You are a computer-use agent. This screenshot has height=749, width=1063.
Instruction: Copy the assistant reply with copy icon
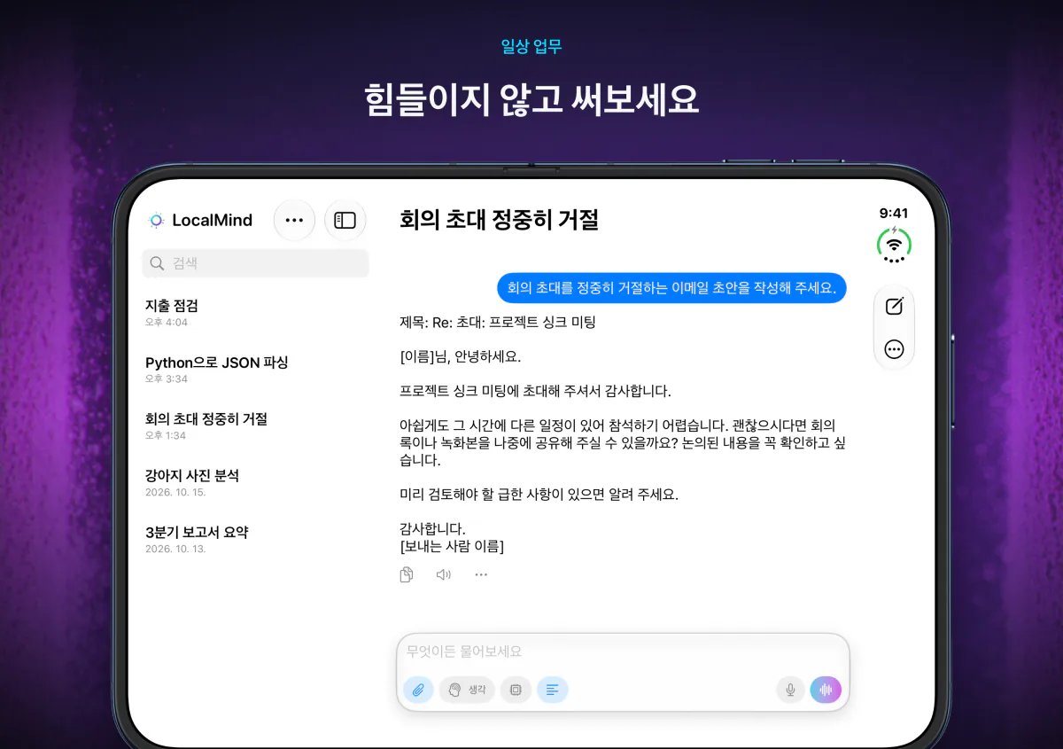(x=407, y=574)
